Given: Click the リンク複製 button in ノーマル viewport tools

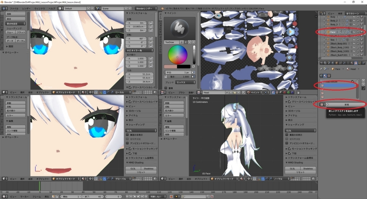Looking at the screenshot, I should point(174,131).
